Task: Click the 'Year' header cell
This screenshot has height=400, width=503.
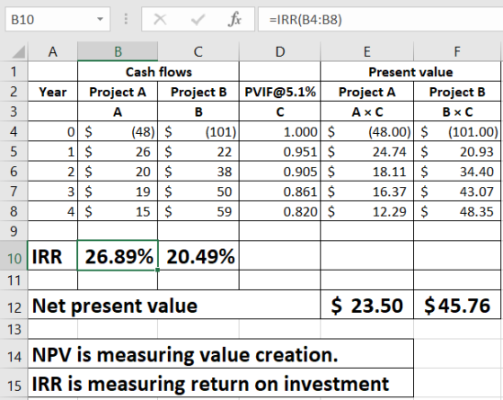Action: [x=53, y=92]
